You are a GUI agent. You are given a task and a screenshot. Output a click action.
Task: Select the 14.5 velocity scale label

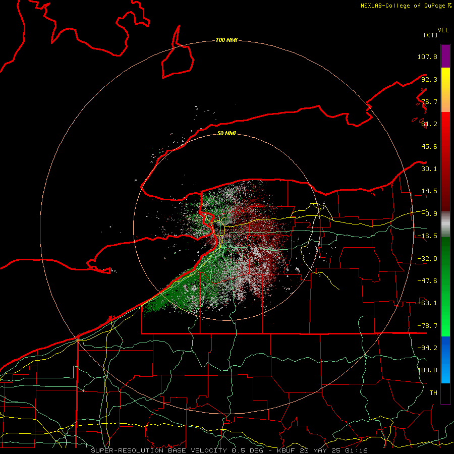(x=429, y=191)
